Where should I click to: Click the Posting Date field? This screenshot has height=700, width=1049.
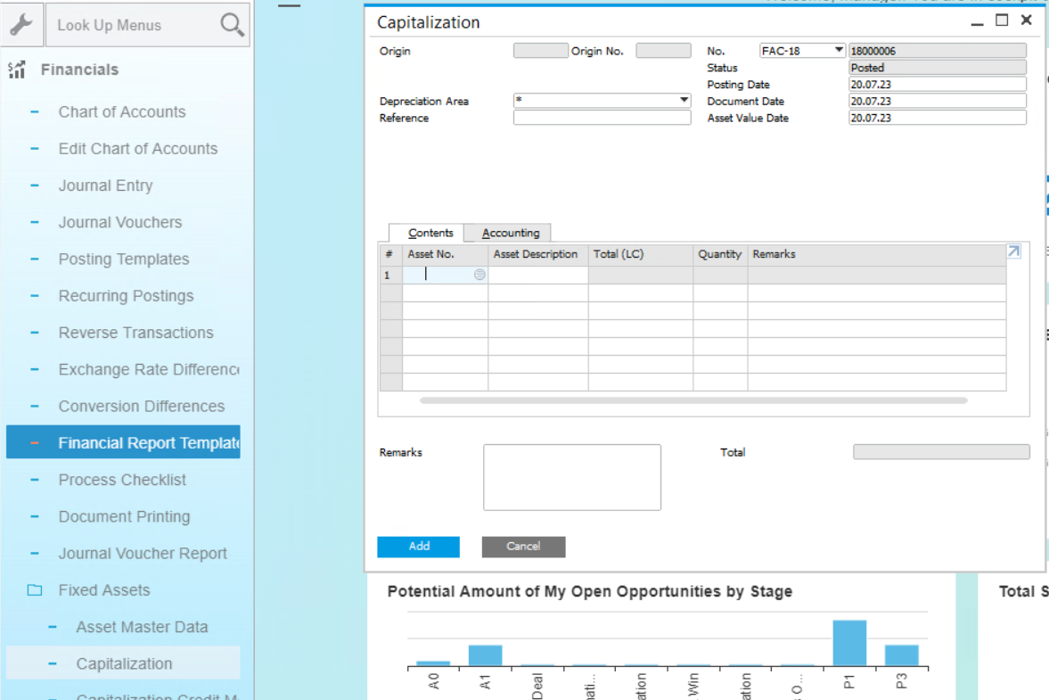[937, 85]
